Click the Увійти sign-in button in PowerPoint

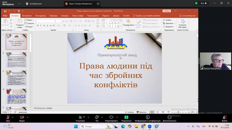[167, 11]
